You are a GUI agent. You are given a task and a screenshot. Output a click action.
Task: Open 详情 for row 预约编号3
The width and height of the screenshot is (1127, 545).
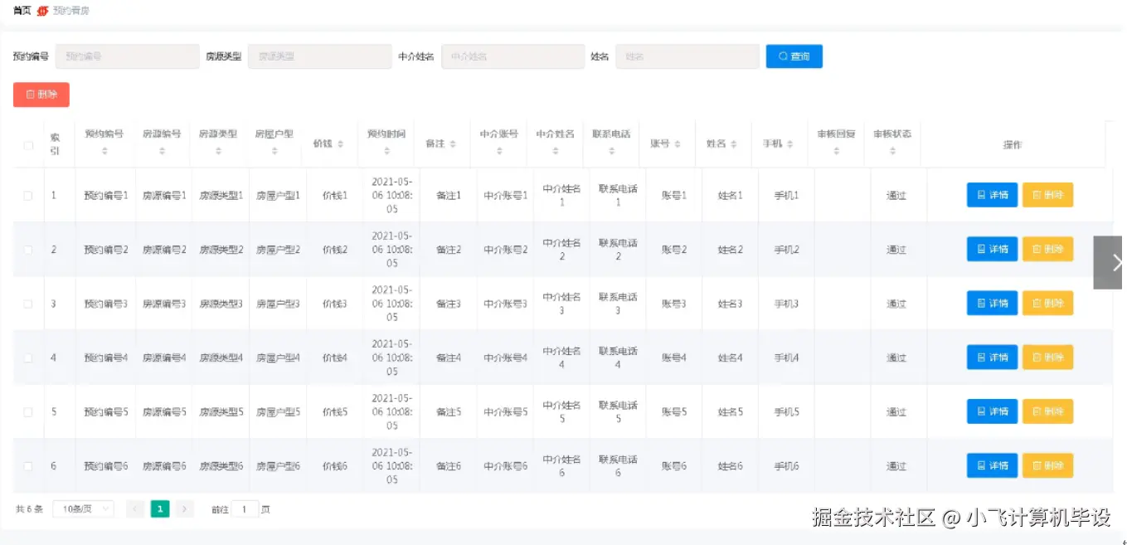coord(992,304)
